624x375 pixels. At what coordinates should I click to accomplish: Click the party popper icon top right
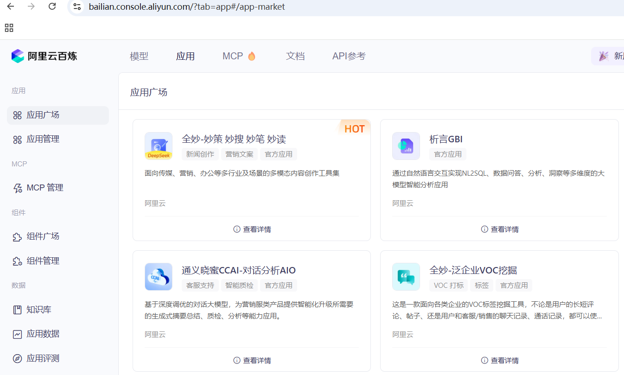click(603, 56)
